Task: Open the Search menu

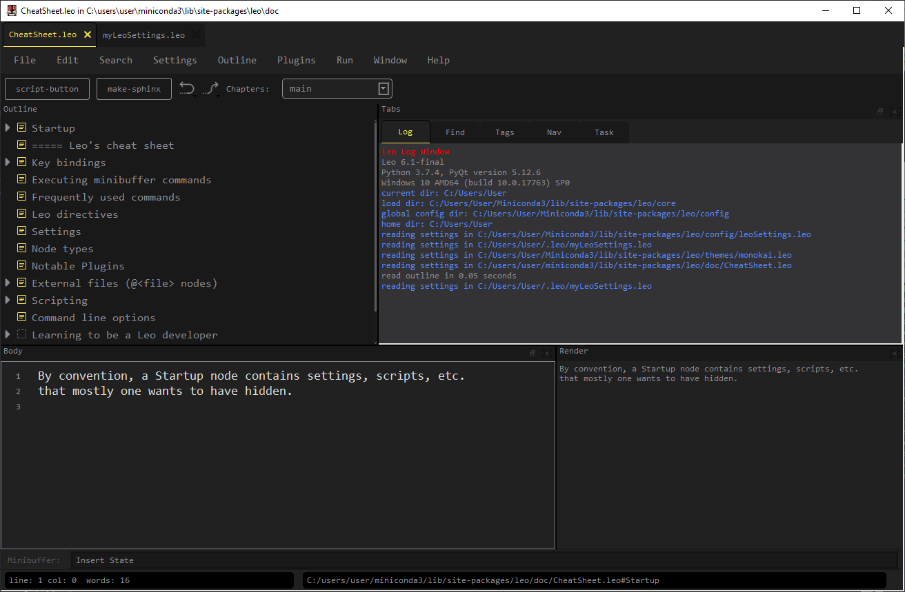Action: pyautogui.click(x=116, y=60)
